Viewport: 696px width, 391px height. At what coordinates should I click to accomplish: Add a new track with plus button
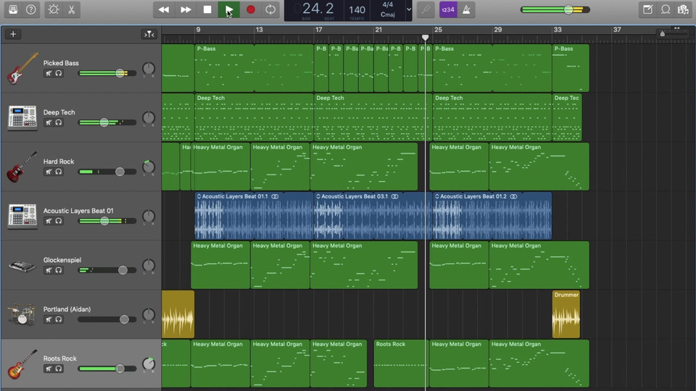[13, 34]
